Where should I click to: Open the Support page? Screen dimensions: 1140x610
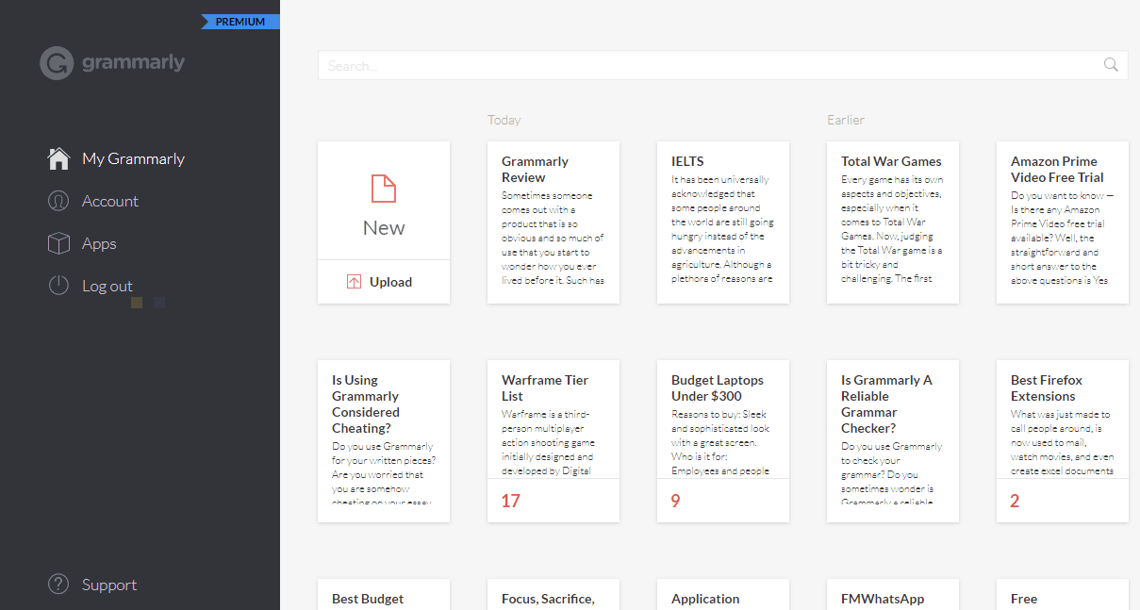point(109,585)
